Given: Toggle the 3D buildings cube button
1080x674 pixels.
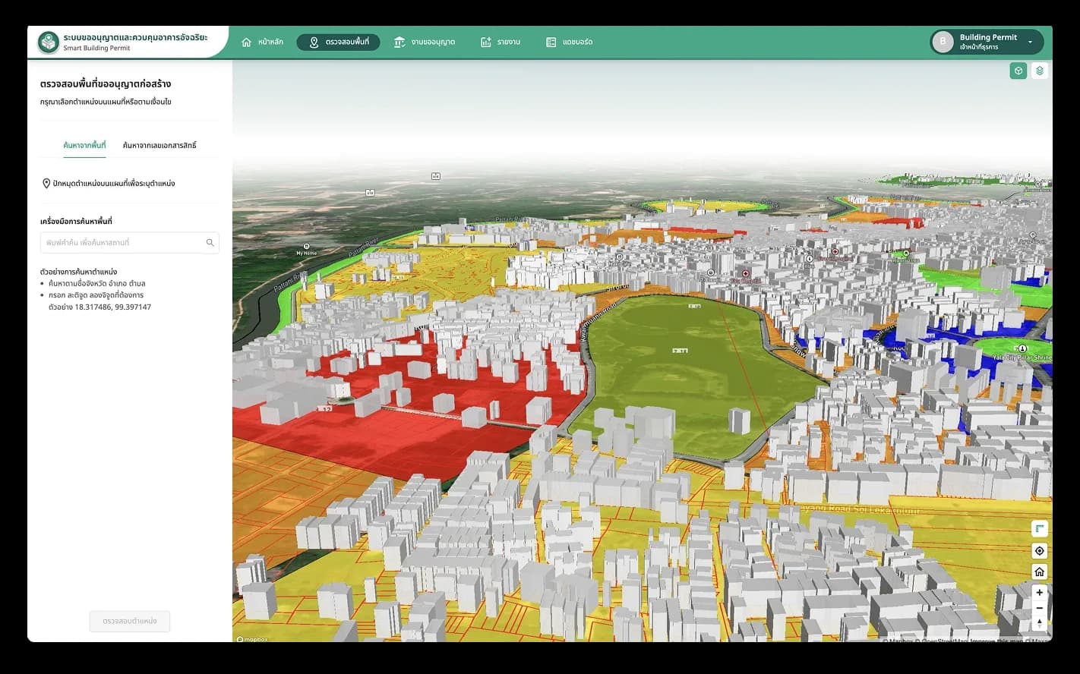Looking at the screenshot, I should [x=1018, y=71].
